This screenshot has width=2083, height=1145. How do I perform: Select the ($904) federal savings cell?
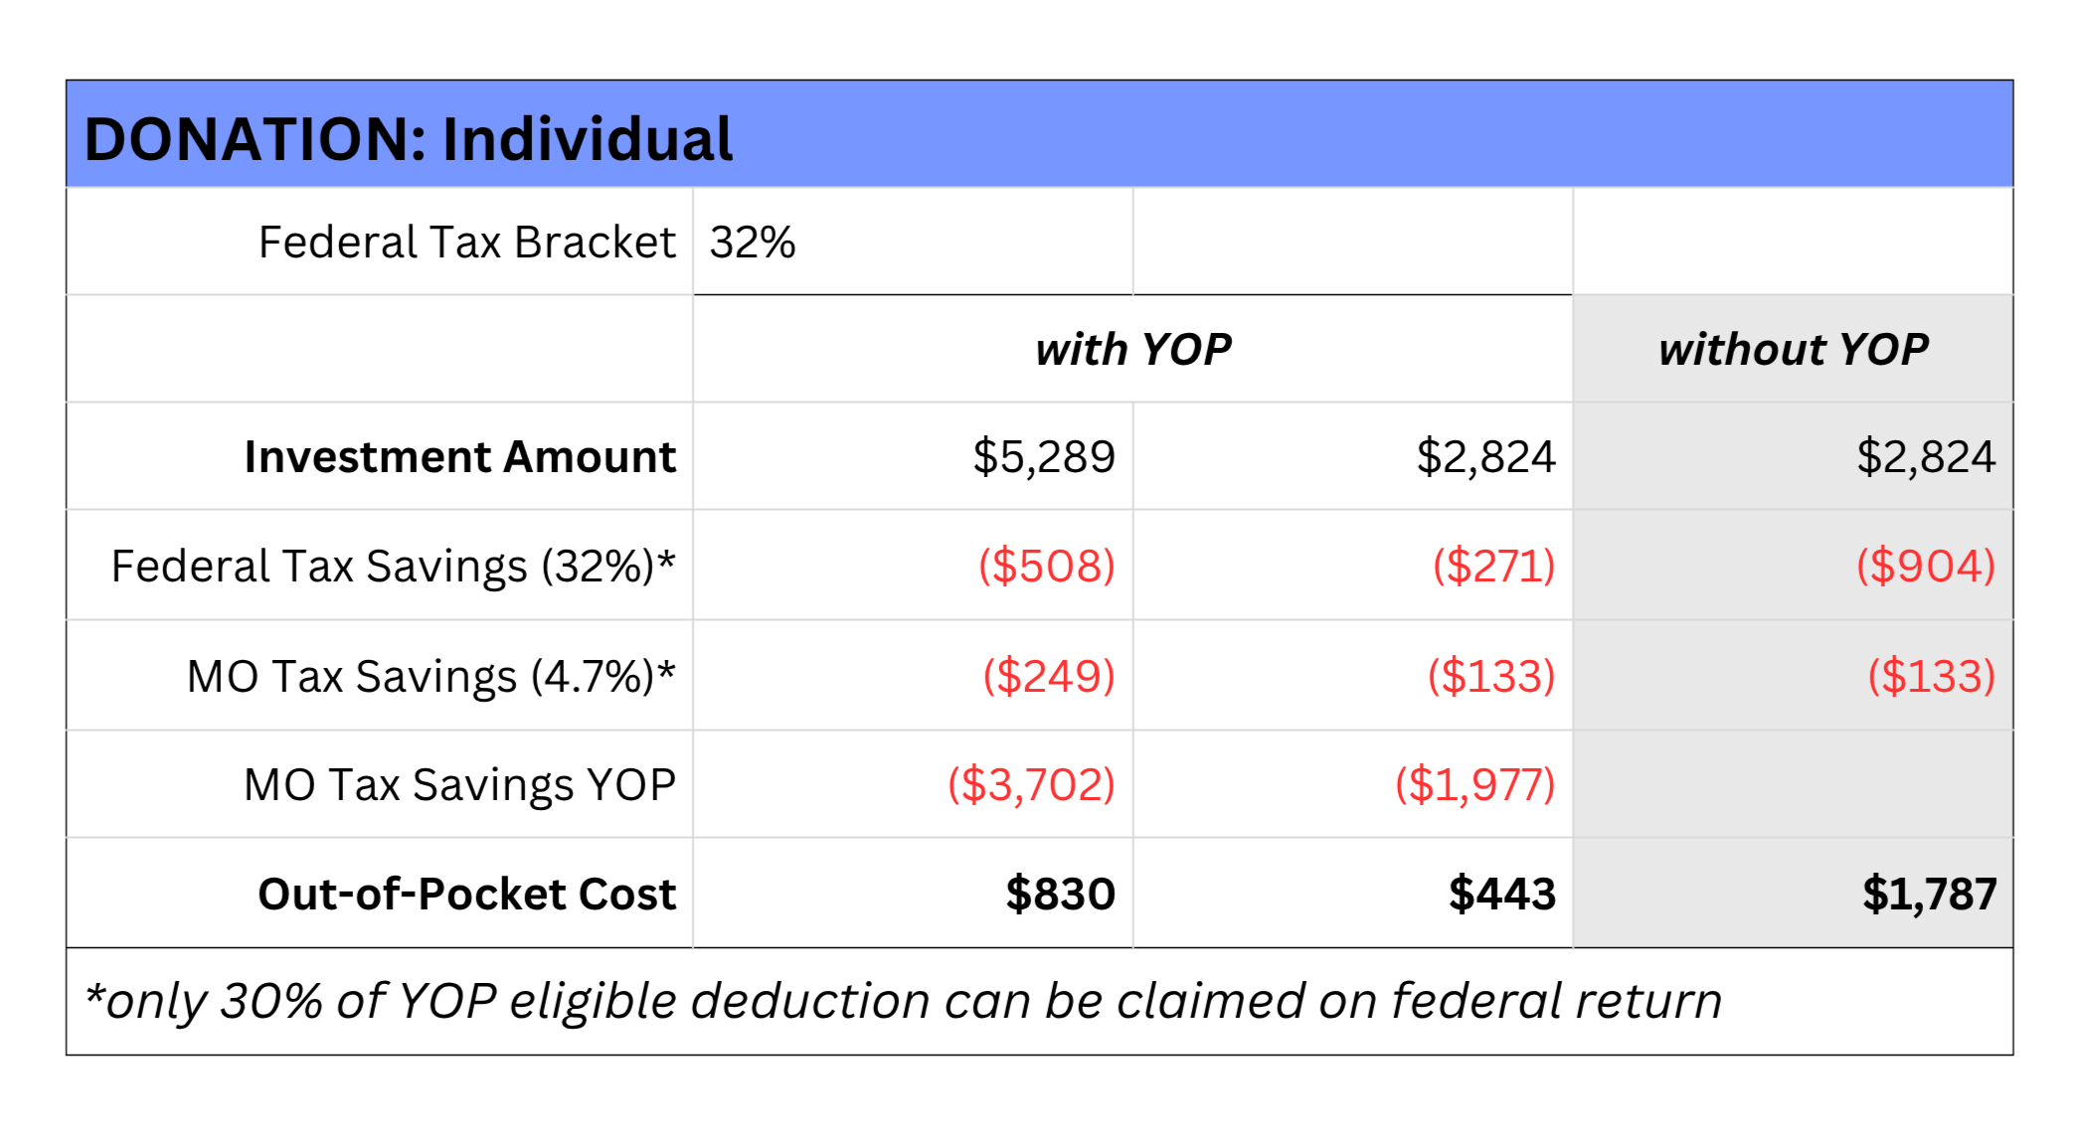tap(1793, 566)
